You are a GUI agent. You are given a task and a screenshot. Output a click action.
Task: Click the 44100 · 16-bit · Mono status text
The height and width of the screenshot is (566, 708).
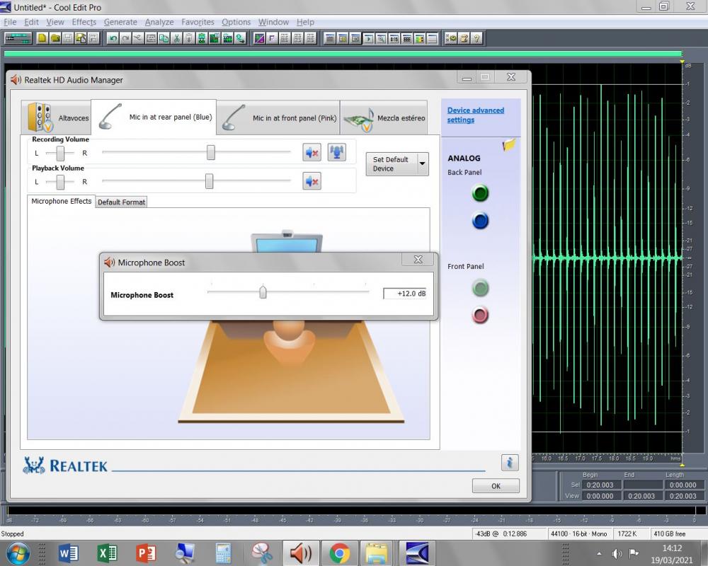coord(579,534)
